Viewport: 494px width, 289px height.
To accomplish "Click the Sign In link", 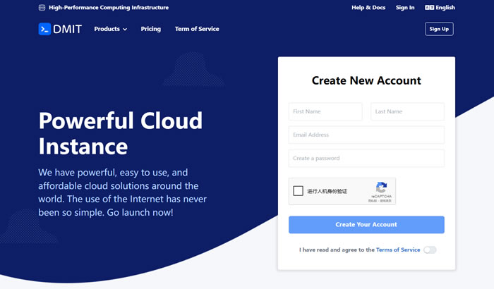I will (x=405, y=8).
